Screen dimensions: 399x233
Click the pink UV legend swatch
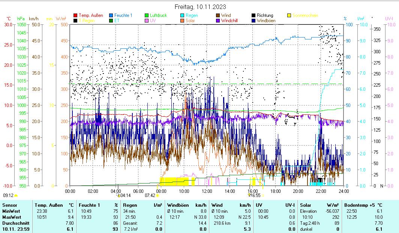pyautogui.click(x=147, y=21)
